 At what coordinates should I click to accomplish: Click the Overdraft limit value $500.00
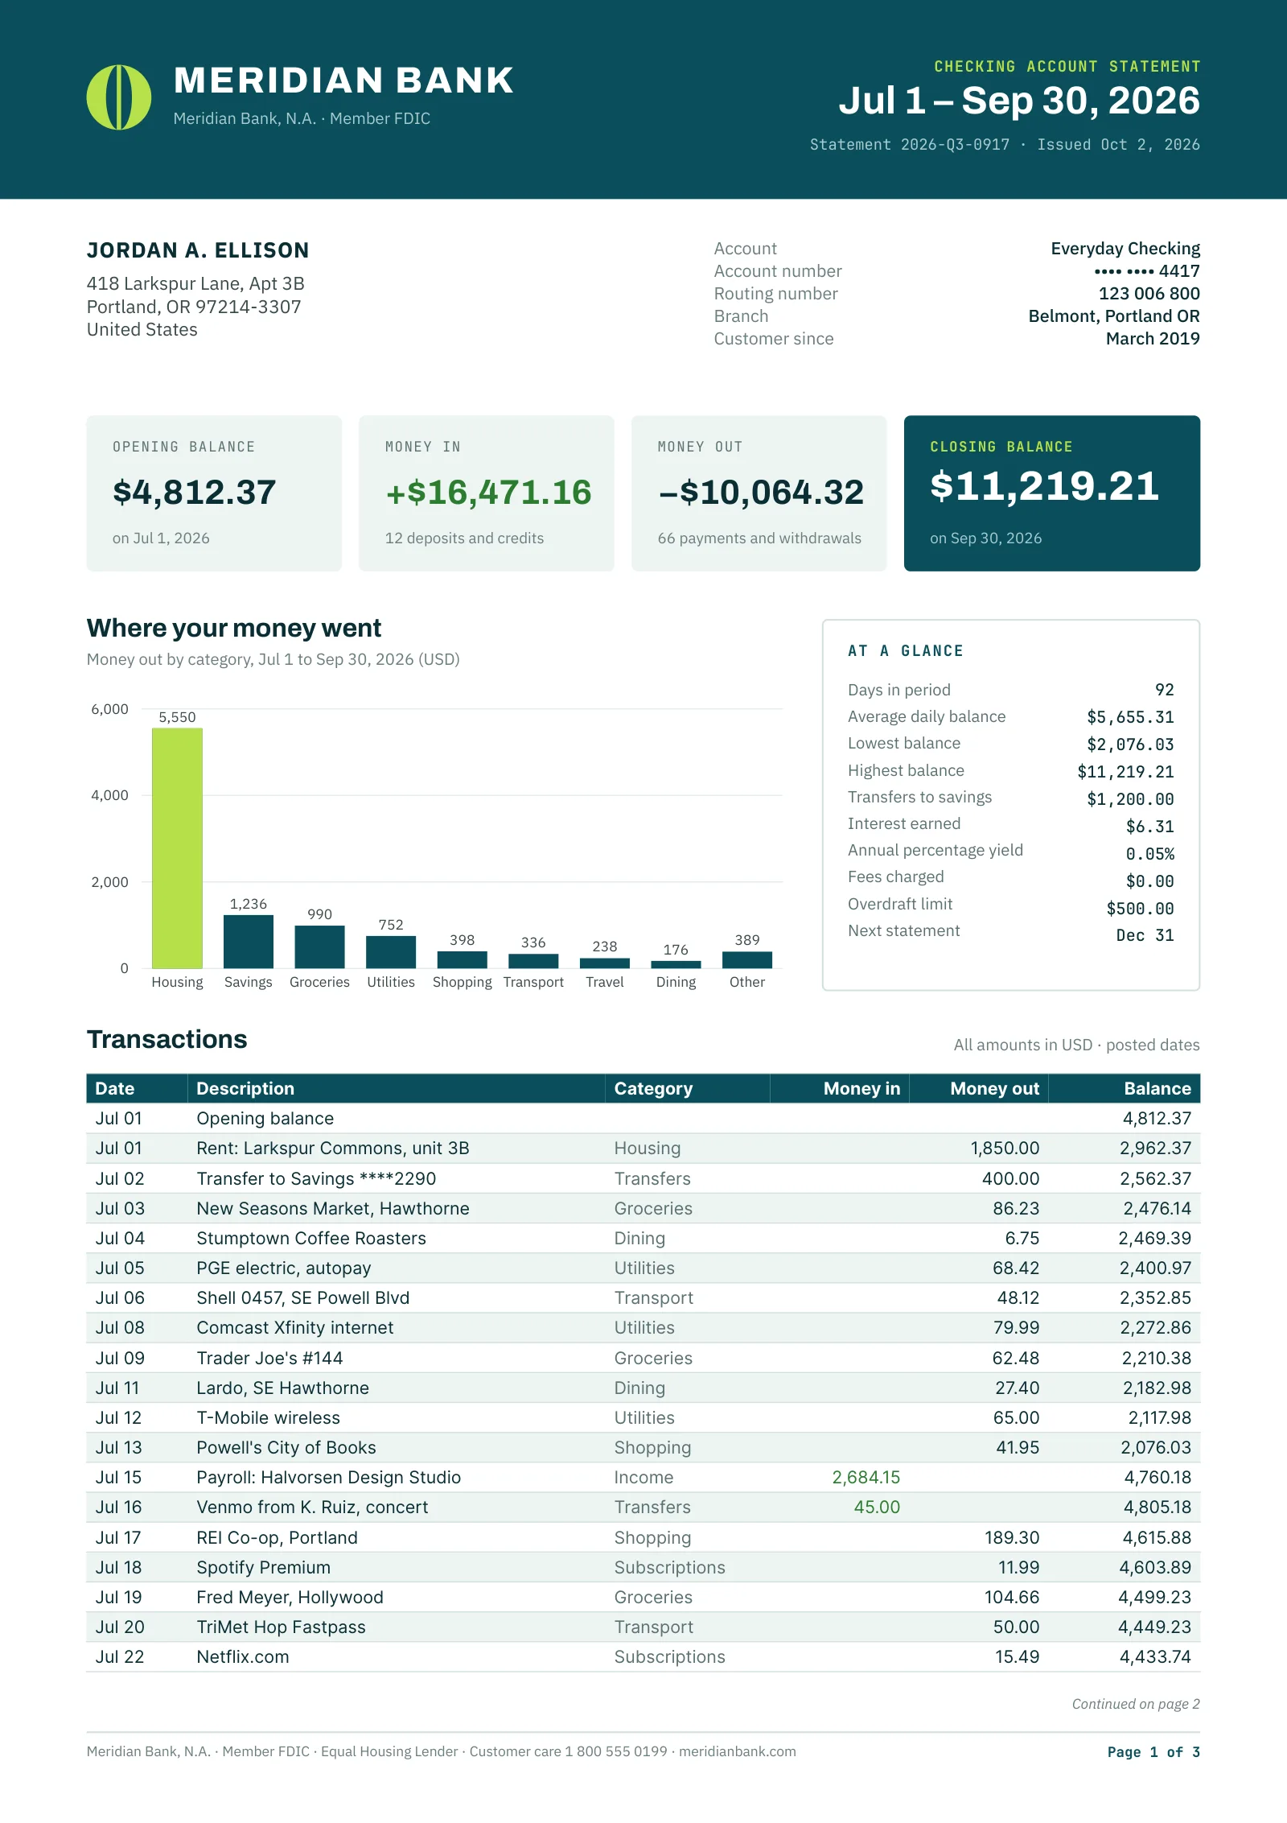pos(1141,909)
